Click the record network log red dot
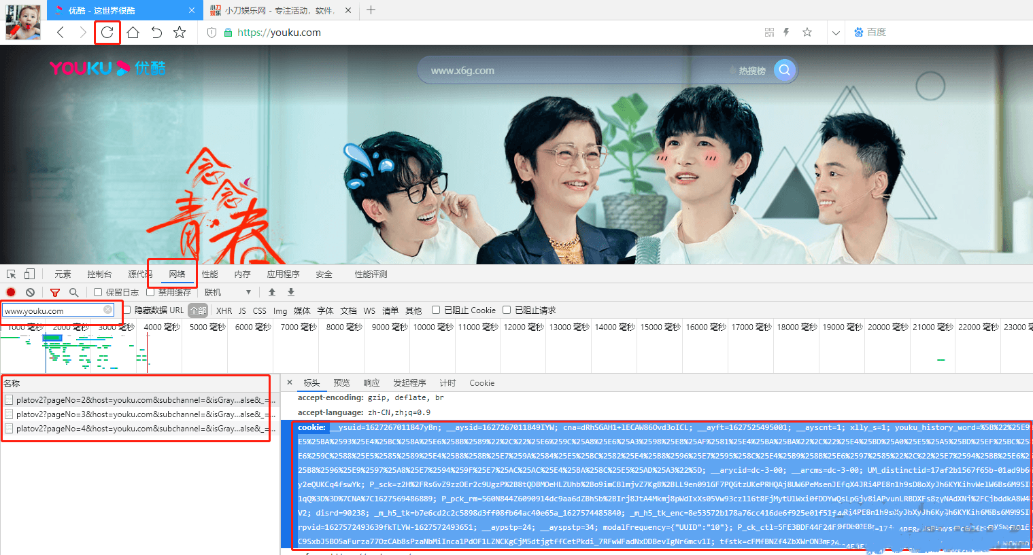1033x555 pixels. [x=11, y=292]
